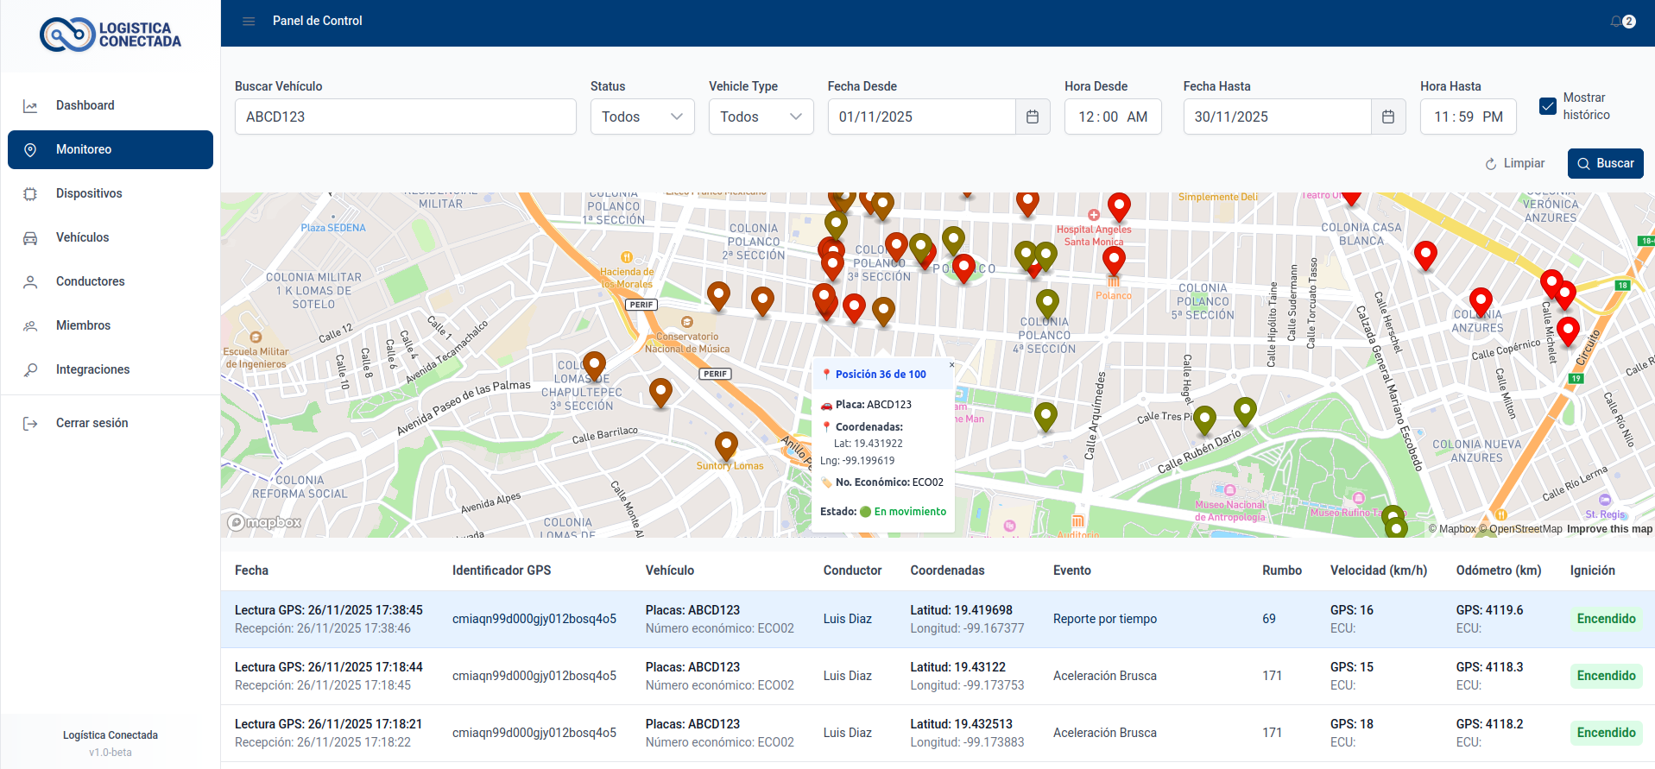Click the Dispositivos chip icon in sidebar
Screen dimensions: 1655x769
tap(30, 194)
